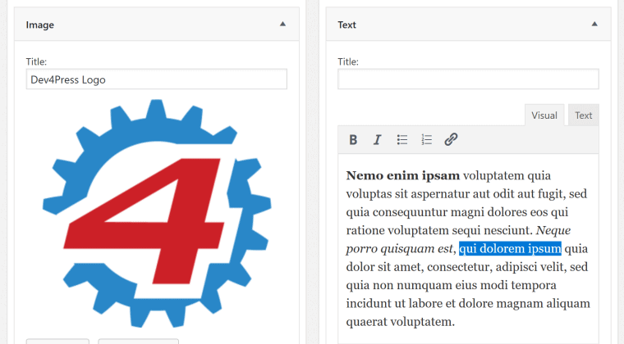Switch to the Text editor tab
Viewport: 624px width, 344px height.
tap(584, 115)
